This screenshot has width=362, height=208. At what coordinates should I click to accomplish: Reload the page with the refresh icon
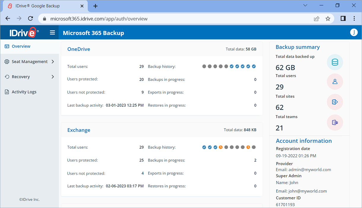coord(30,19)
